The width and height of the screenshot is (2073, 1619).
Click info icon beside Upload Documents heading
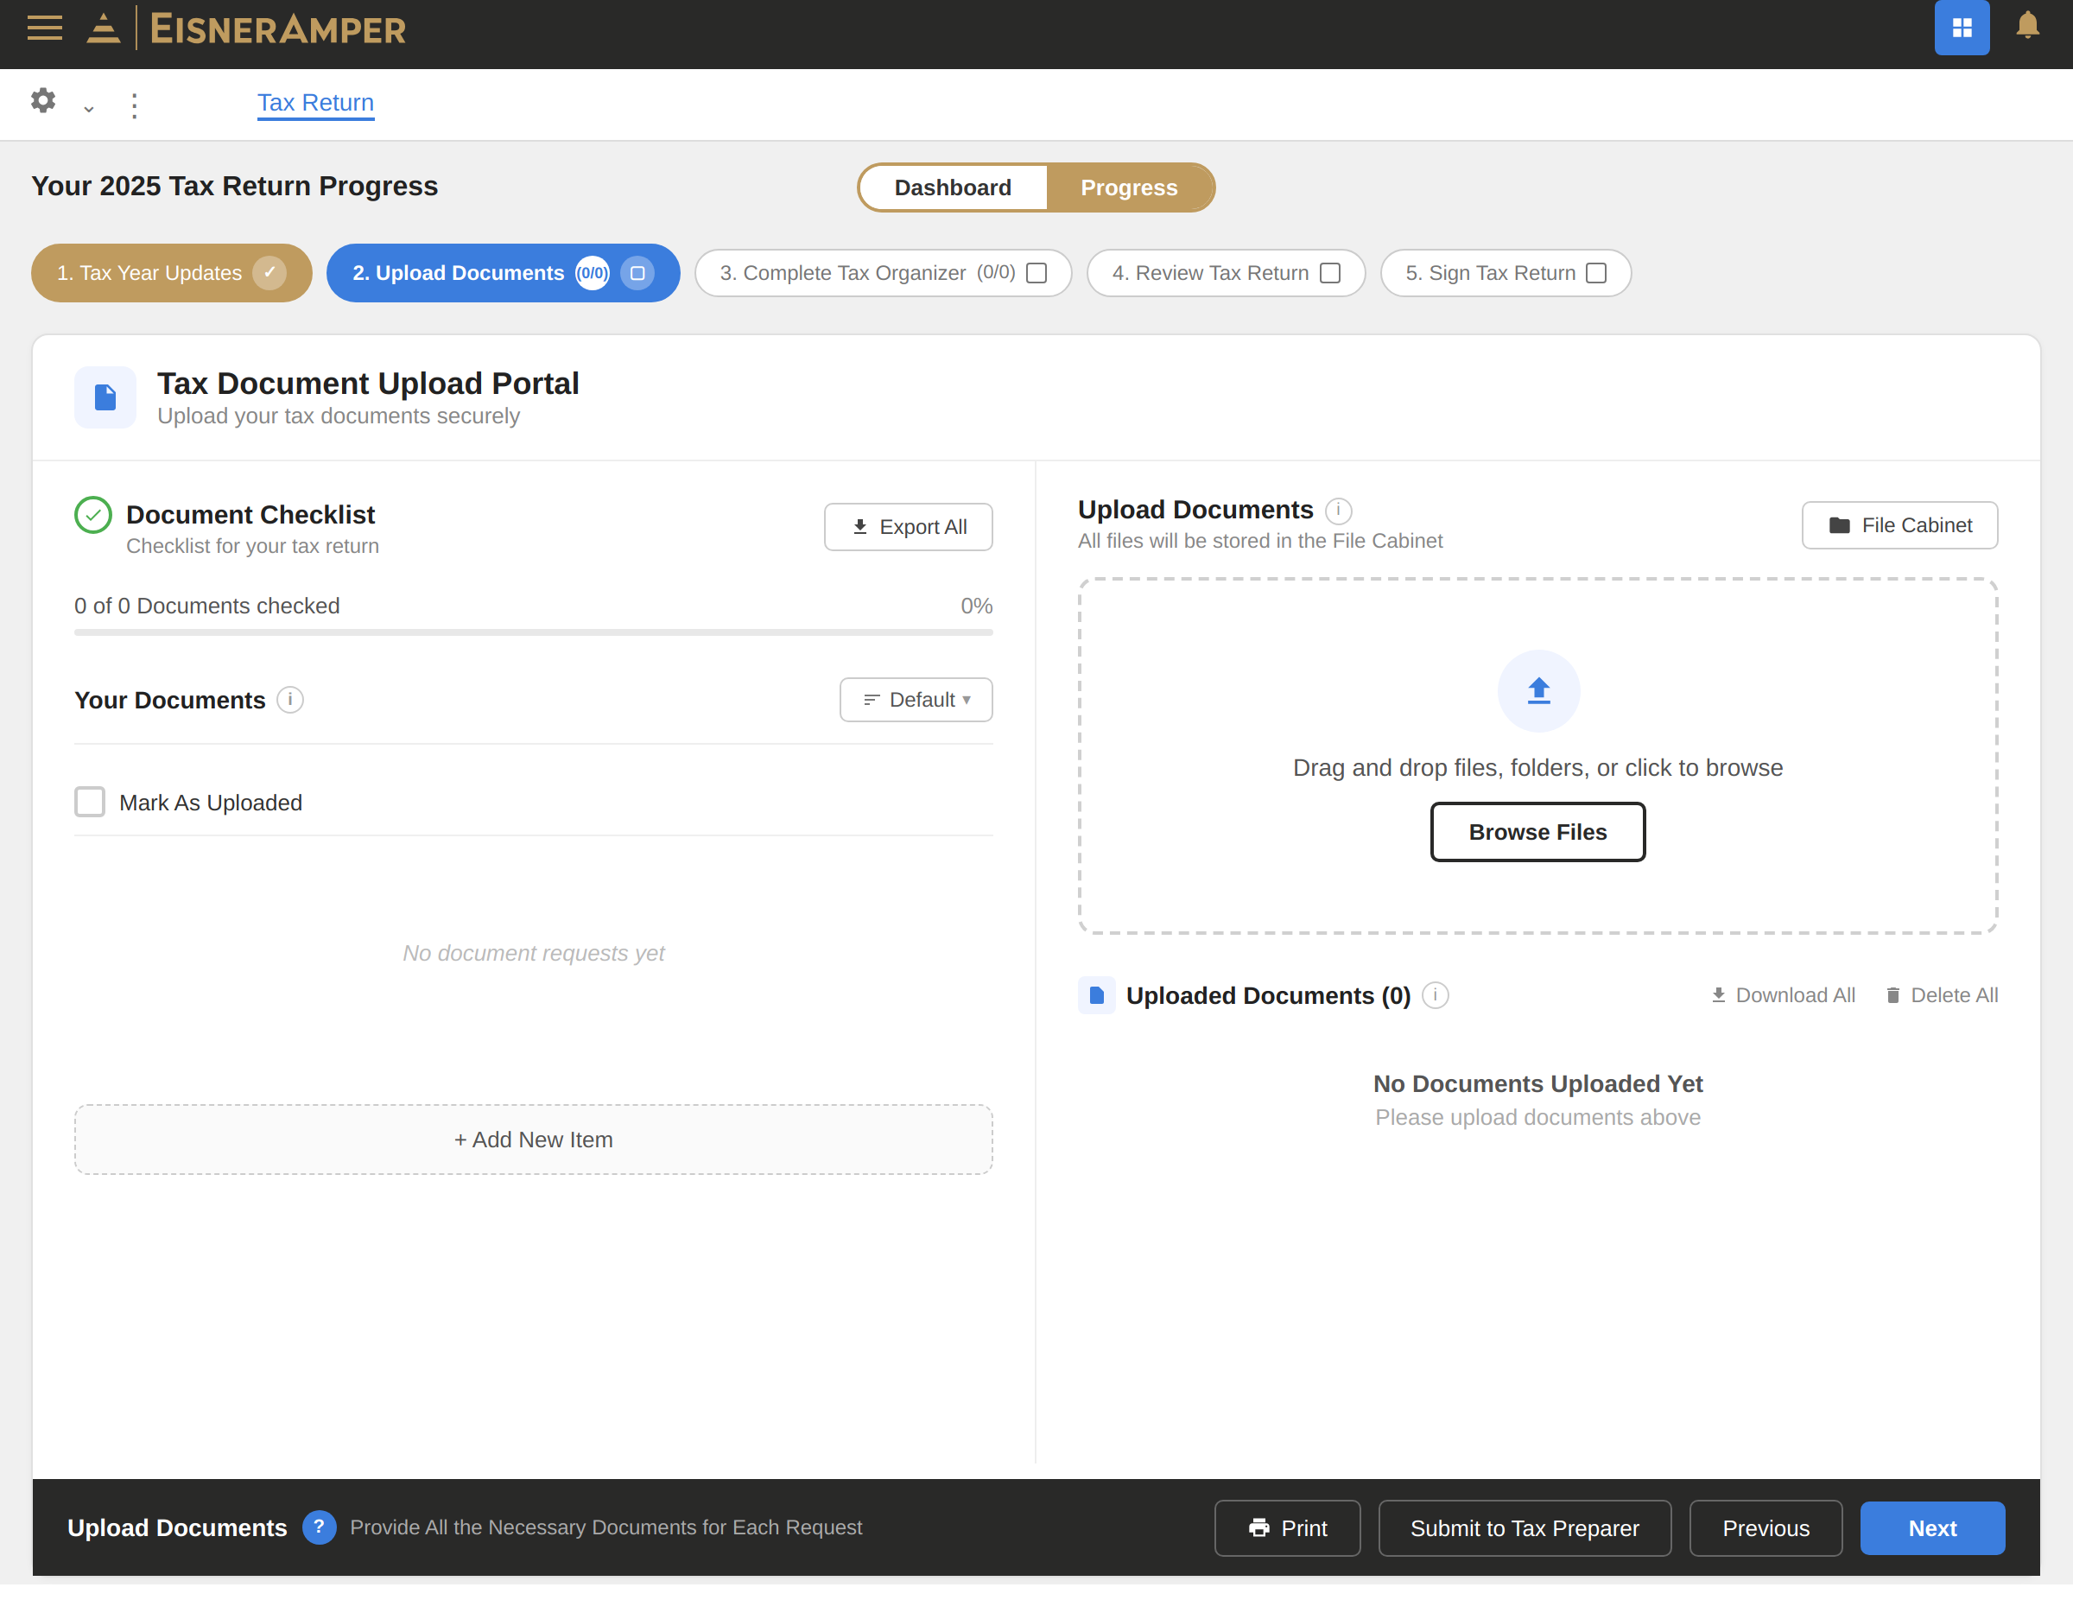1337,511
